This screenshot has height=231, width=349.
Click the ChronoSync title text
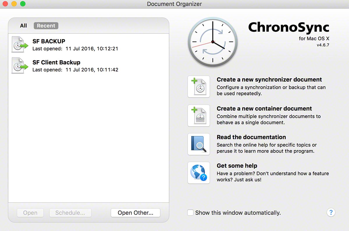click(x=289, y=27)
